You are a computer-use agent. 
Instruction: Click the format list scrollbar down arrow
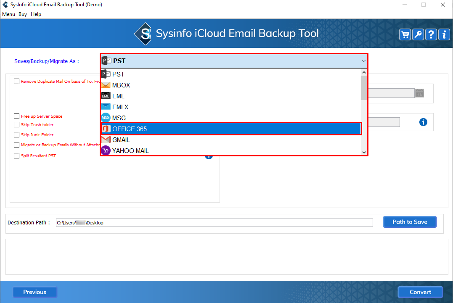tap(364, 153)
